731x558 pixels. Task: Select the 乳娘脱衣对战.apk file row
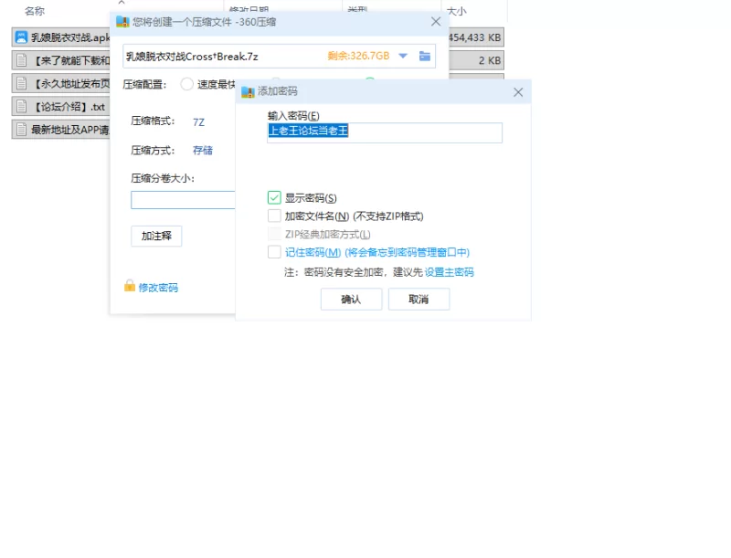(x=61, y=37)
